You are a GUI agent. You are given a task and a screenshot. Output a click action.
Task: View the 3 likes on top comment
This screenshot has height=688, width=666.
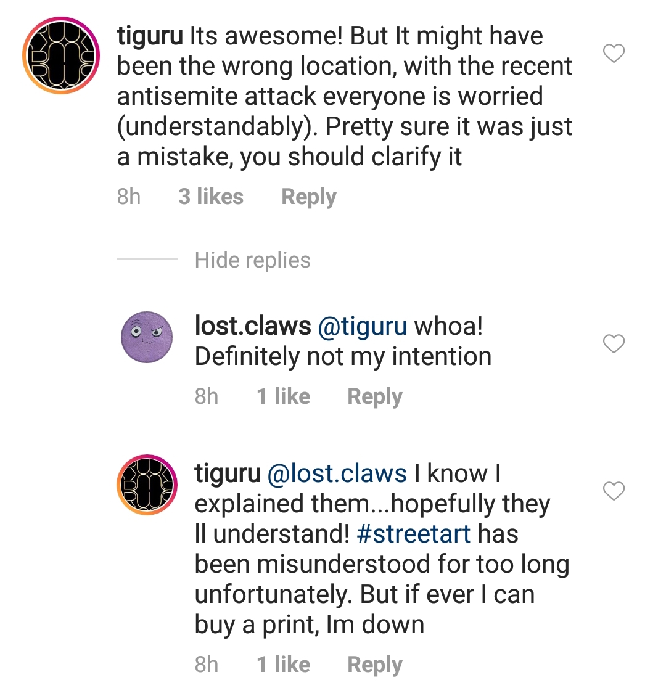click(x=211, y=197)
